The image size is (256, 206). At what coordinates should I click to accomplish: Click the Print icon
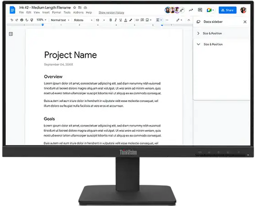coord(22,20)
